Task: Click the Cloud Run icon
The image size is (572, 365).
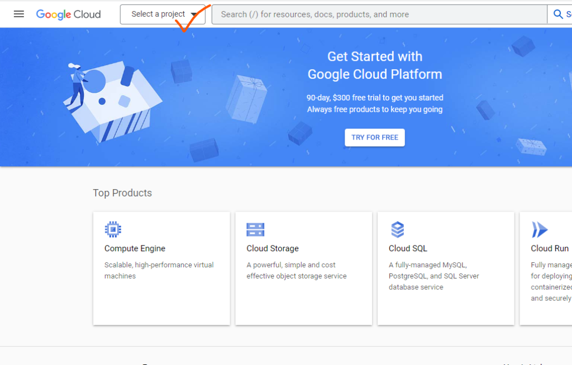Action: coord(540,229)
